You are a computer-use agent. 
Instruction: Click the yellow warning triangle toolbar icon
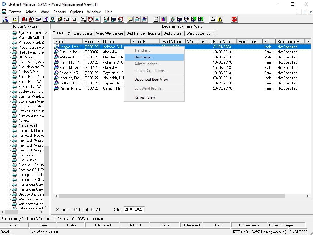[220, 19]
